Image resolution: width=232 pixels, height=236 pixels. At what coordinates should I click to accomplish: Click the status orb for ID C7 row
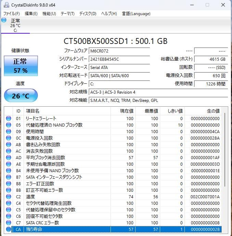pos(9,223)
